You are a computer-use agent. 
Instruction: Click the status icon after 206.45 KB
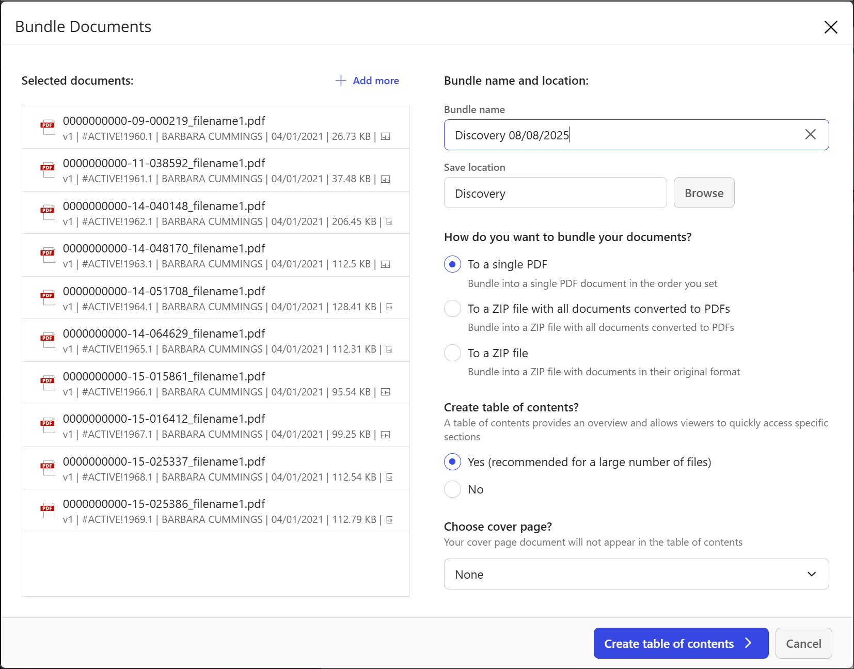coord(390,222)
